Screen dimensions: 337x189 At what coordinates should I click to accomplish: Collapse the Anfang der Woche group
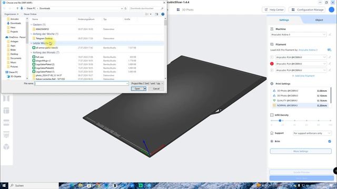point(32,34)
